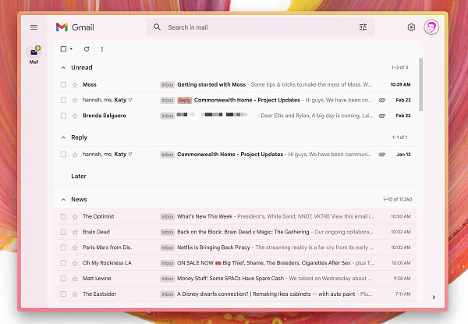Image resolution: width=468 pixels, height=324 pixels.
Task: Star the Commonwealth Home email dated Feb 23
Action: (75, 101)
